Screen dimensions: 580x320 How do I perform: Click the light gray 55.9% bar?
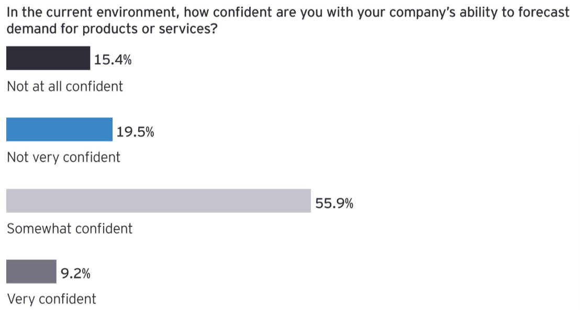coord(158,201)
